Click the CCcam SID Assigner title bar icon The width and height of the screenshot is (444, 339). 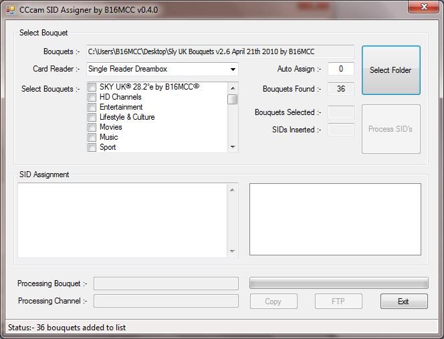[10, 10]
